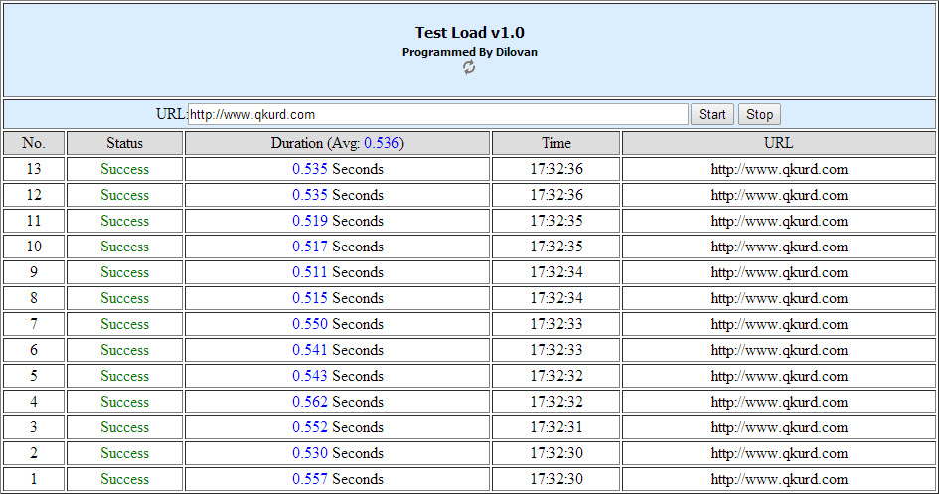Click the Success status in row 4
The image size is (939, 494).
pyautogui.click(x=124, y=402)
